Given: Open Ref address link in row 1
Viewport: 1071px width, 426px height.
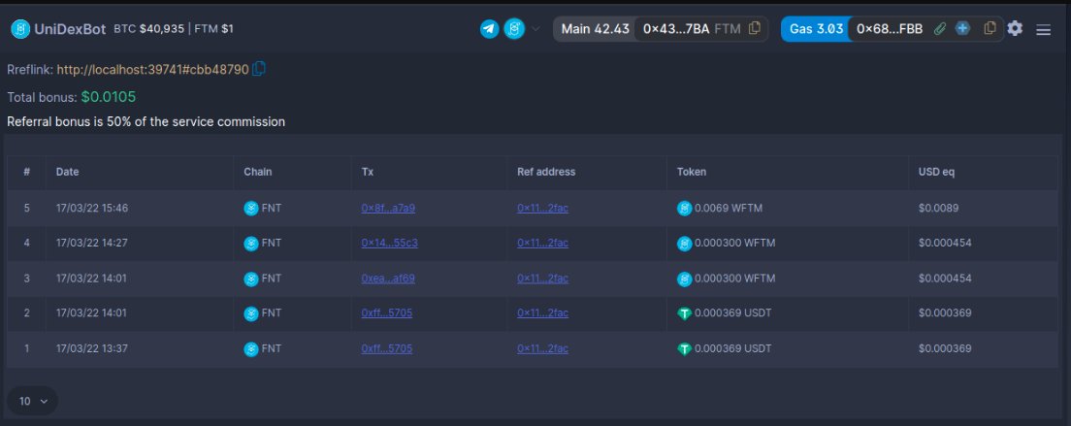Looking at the screenshot, I should pyautogui.click(x=542, y=349).
